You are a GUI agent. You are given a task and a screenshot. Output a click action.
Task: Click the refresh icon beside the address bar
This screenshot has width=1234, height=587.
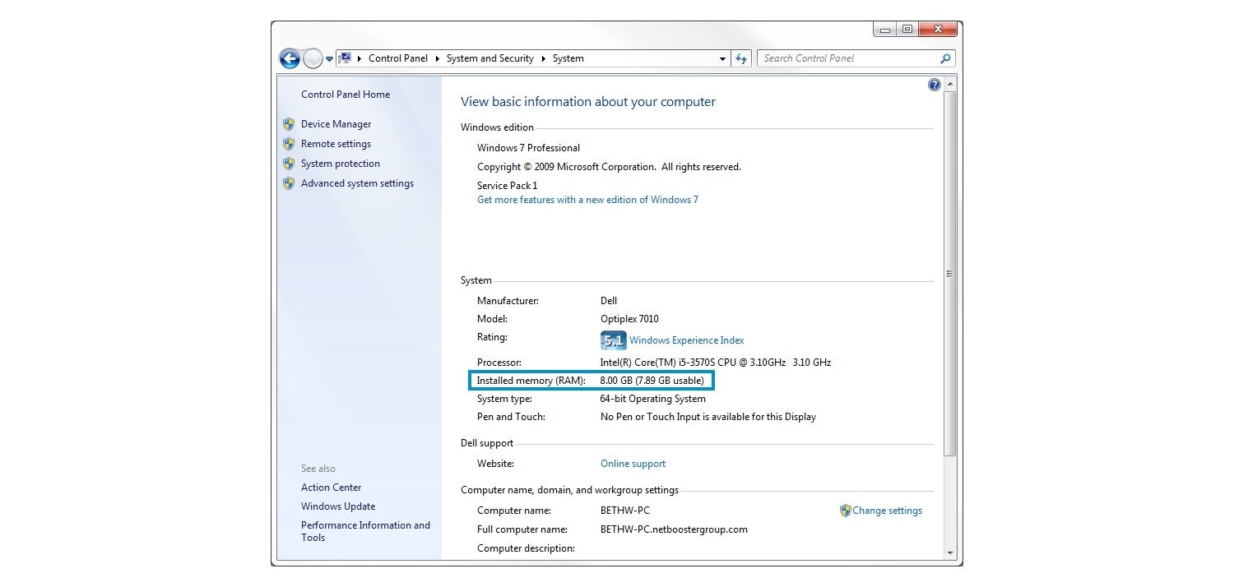click(741, 58)
